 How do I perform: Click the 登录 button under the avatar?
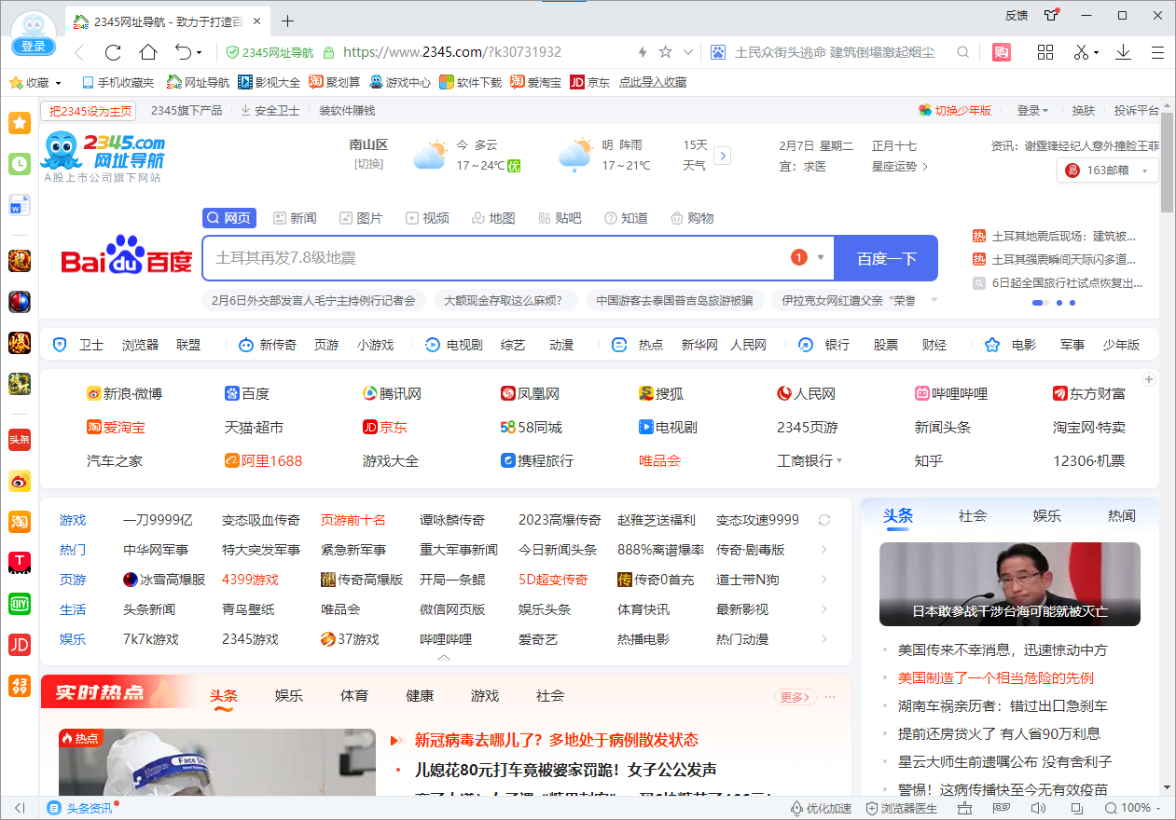(34, 47)
